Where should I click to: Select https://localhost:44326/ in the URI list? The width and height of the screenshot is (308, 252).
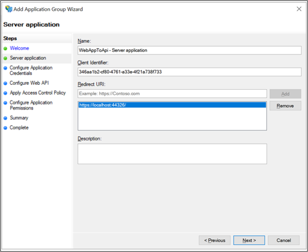click(172, 105)
